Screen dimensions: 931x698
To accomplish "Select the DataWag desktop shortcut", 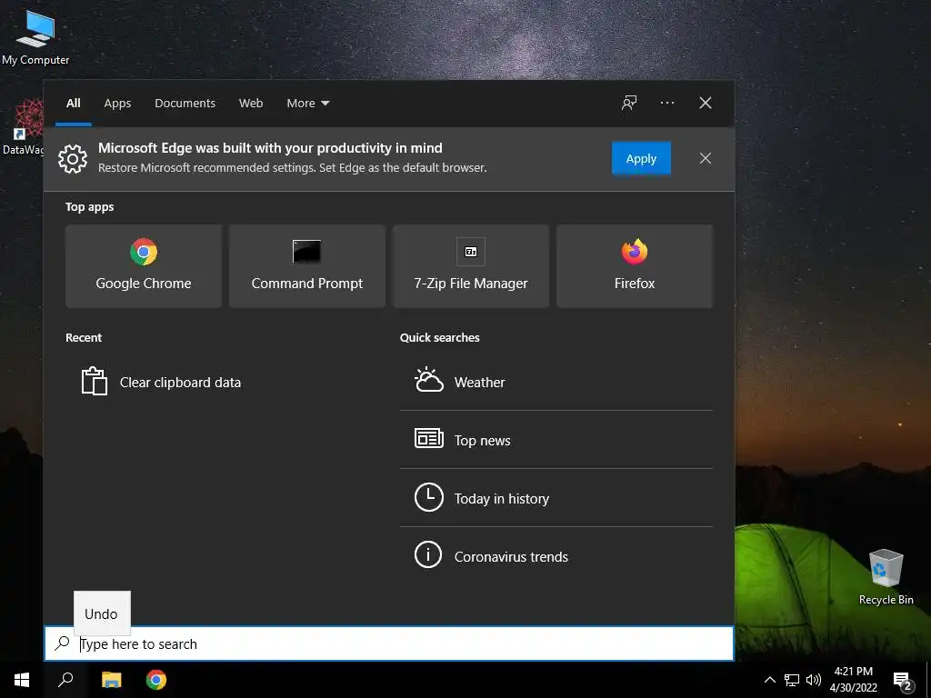I will click(23, 127).
